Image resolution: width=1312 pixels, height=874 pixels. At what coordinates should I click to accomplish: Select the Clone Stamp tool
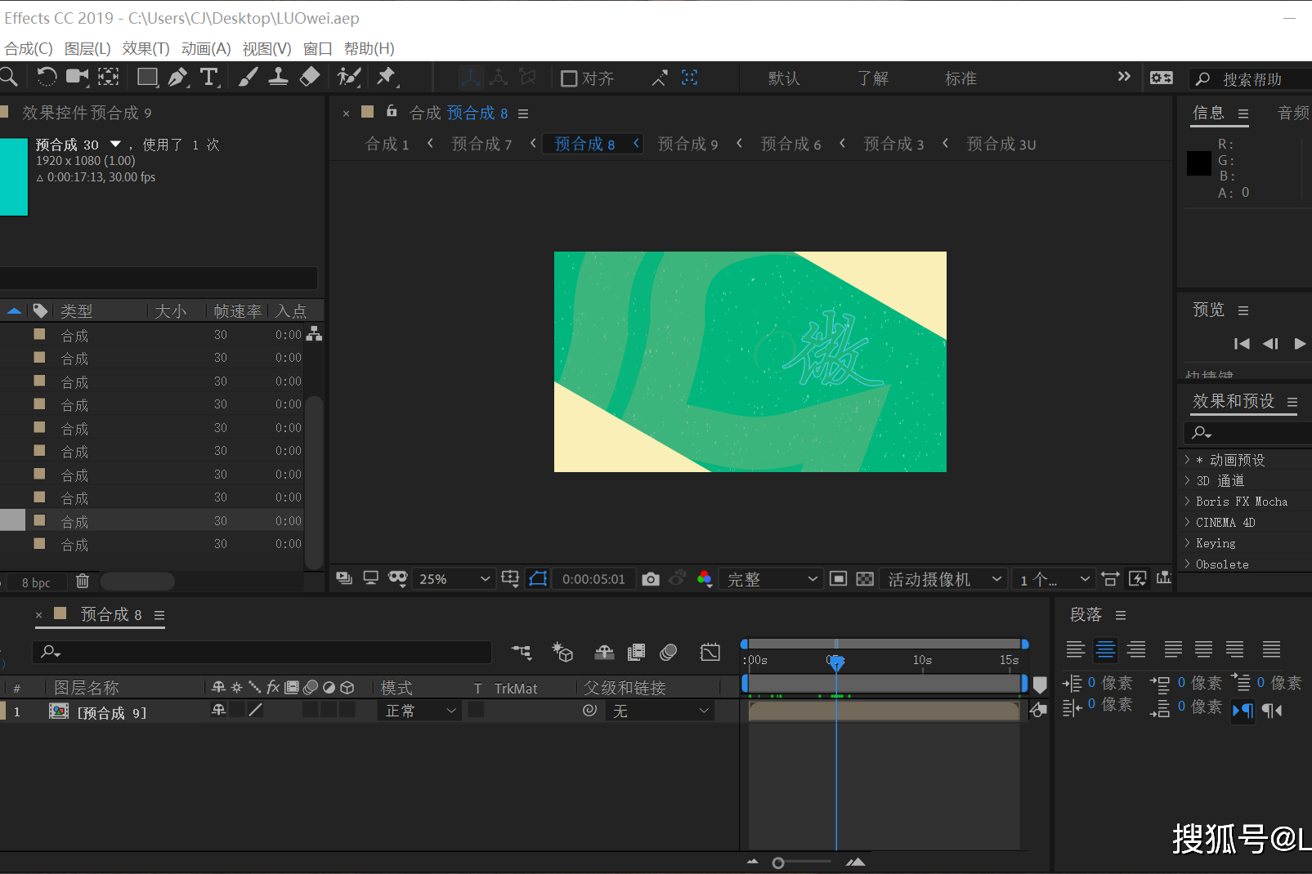pos(279,77)
